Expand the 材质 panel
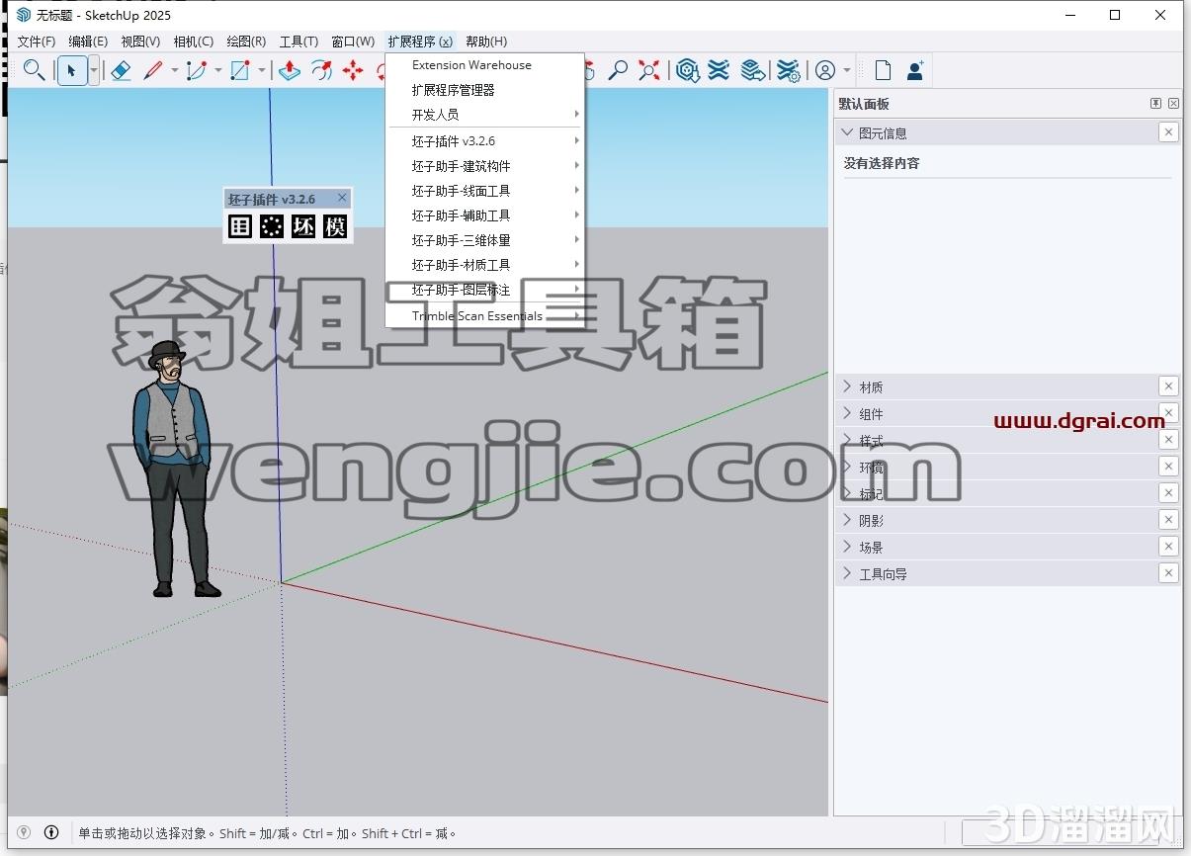1191x856 pixels. (847, 386)
